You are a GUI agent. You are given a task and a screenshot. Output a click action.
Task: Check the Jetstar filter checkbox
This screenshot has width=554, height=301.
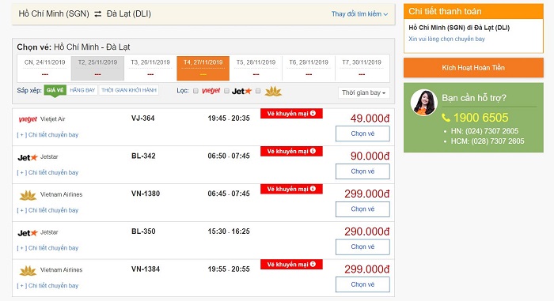[226, 91]
